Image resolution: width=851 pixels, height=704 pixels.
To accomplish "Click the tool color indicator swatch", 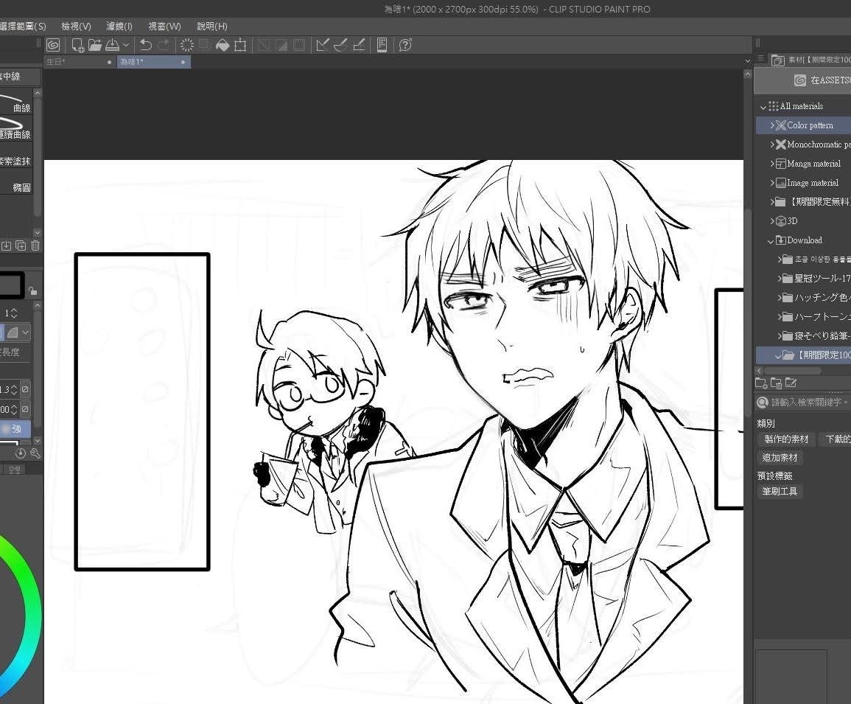I will [11, 285].
